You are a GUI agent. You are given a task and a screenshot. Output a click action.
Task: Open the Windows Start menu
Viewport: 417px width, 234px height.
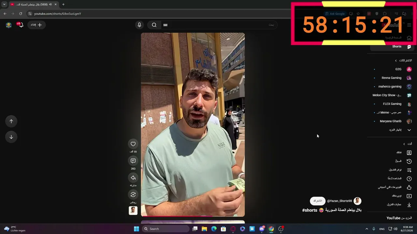coord(137,229)
